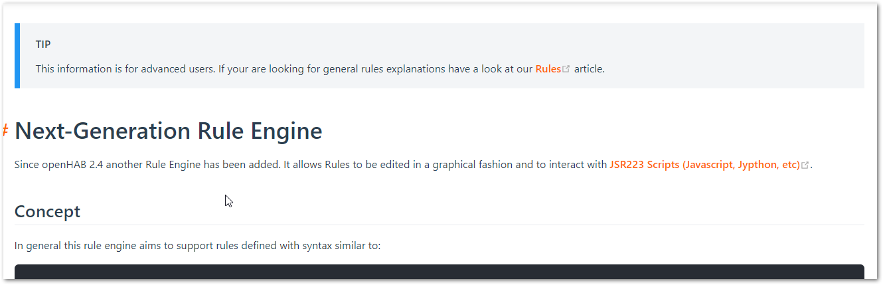Open the Rules article link
The height and width of the screenshot is (285, 883).
tap(548, 69)
